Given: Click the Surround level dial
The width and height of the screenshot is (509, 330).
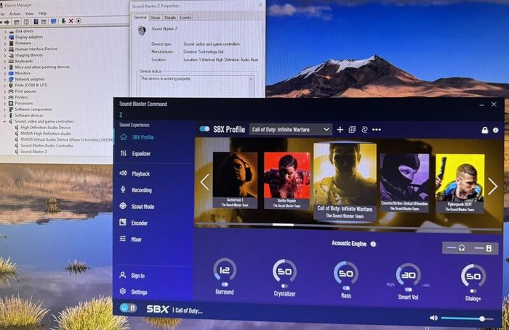Looking at the screenshot, I should 225,270.
